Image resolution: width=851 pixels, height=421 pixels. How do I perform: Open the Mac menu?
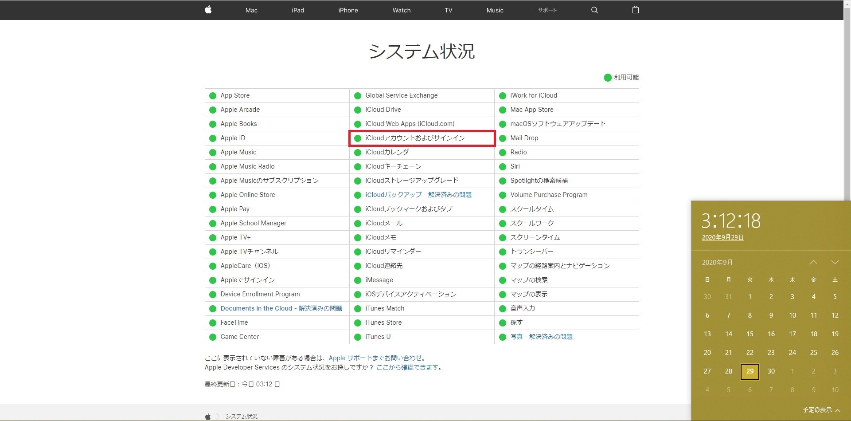click(x=251, y=10)
